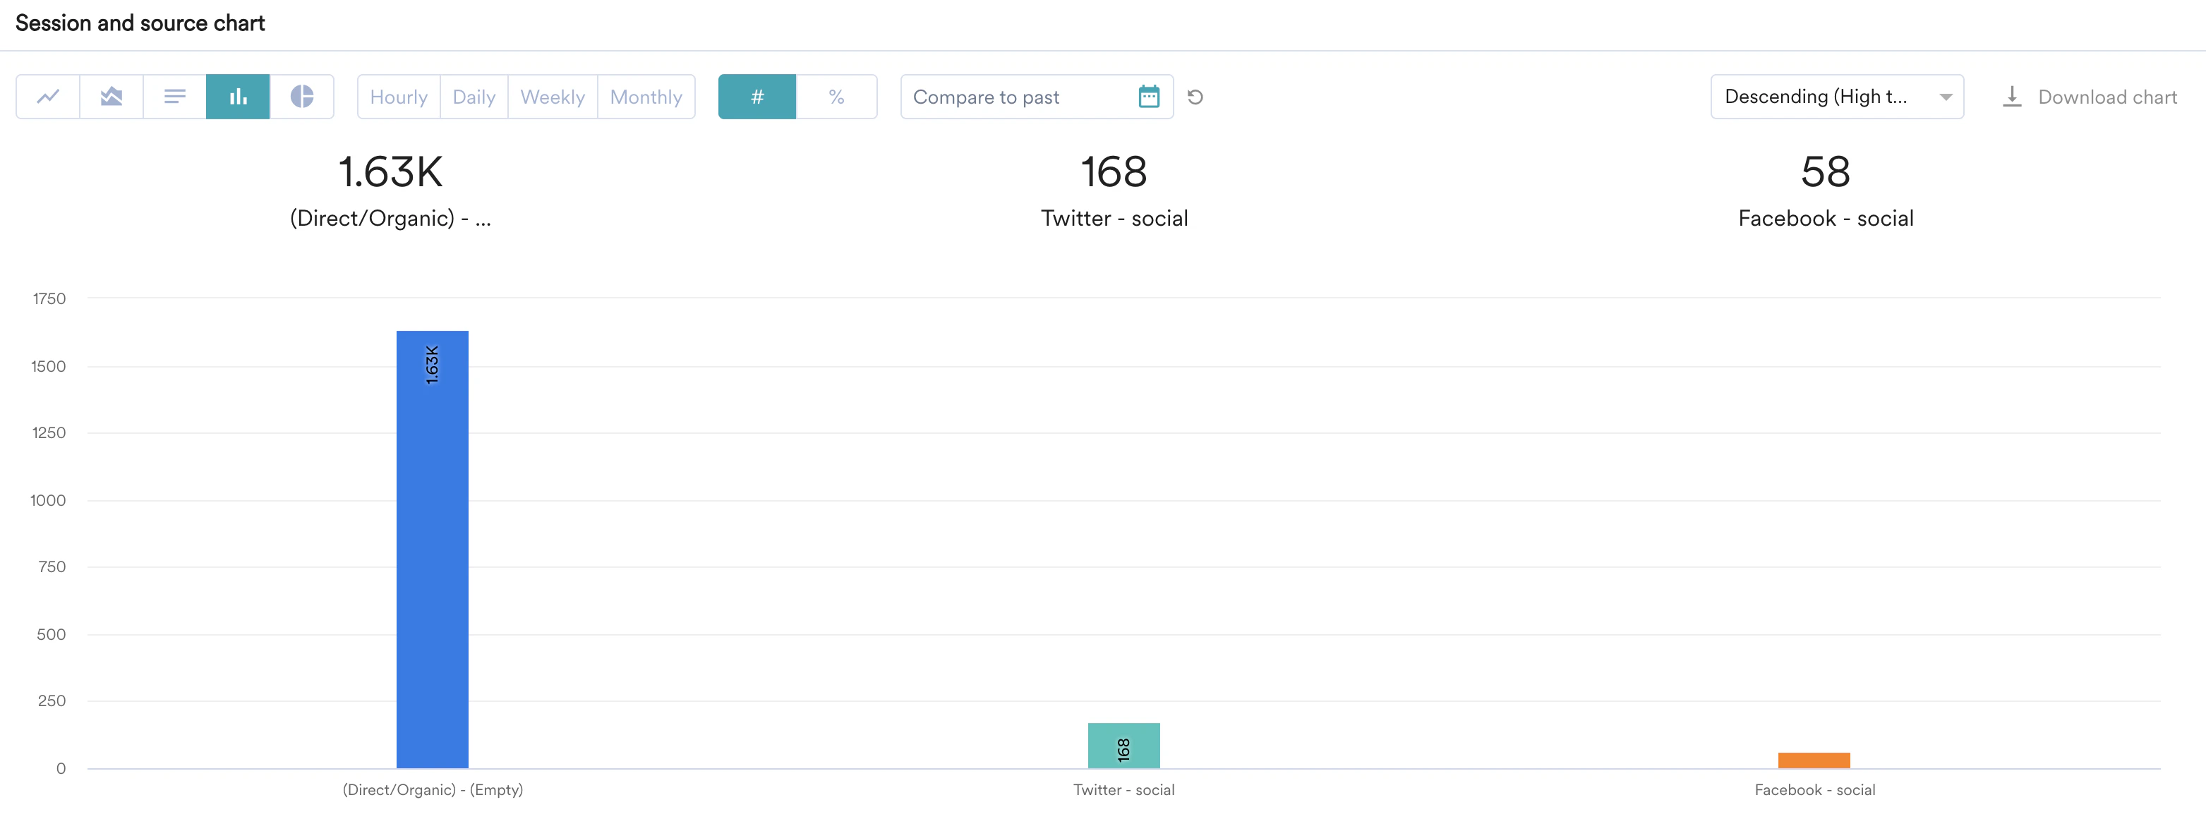Switch to the Hourly tab
This screenshot has height=831, width=2206.
398,97
